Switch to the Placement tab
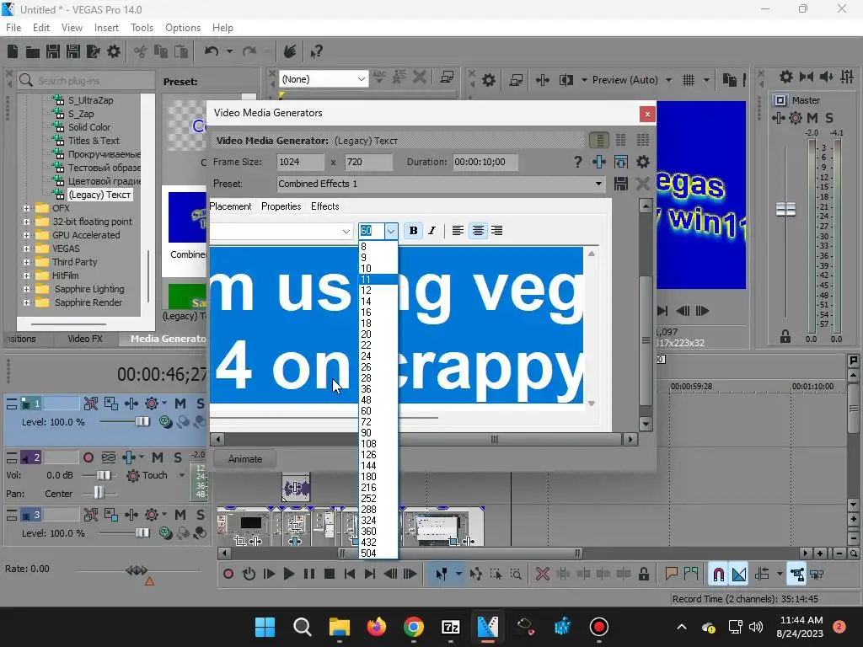The height and width of the screenshot is (647, 863). 230,206
